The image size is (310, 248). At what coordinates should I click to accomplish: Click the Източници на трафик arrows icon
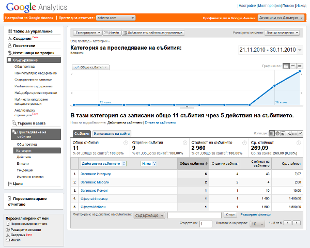click(x=10, y=53)
